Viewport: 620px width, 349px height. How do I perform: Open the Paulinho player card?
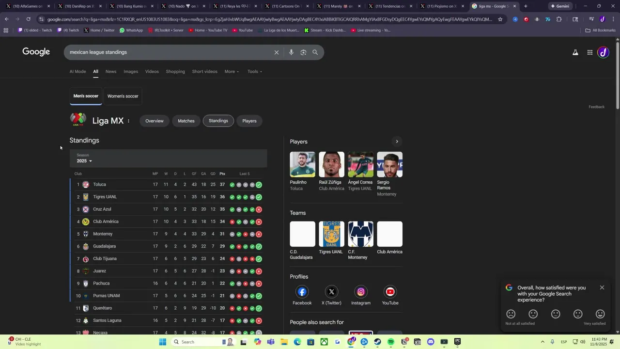click(302, 171)
